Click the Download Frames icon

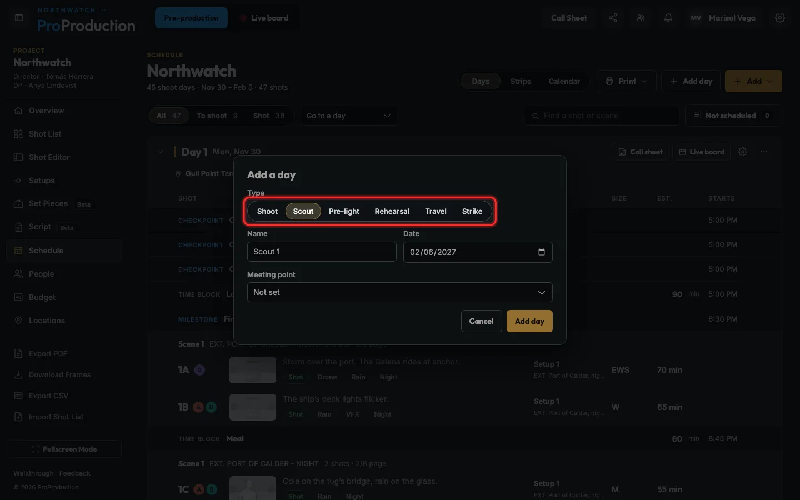[x=18, y=374]
